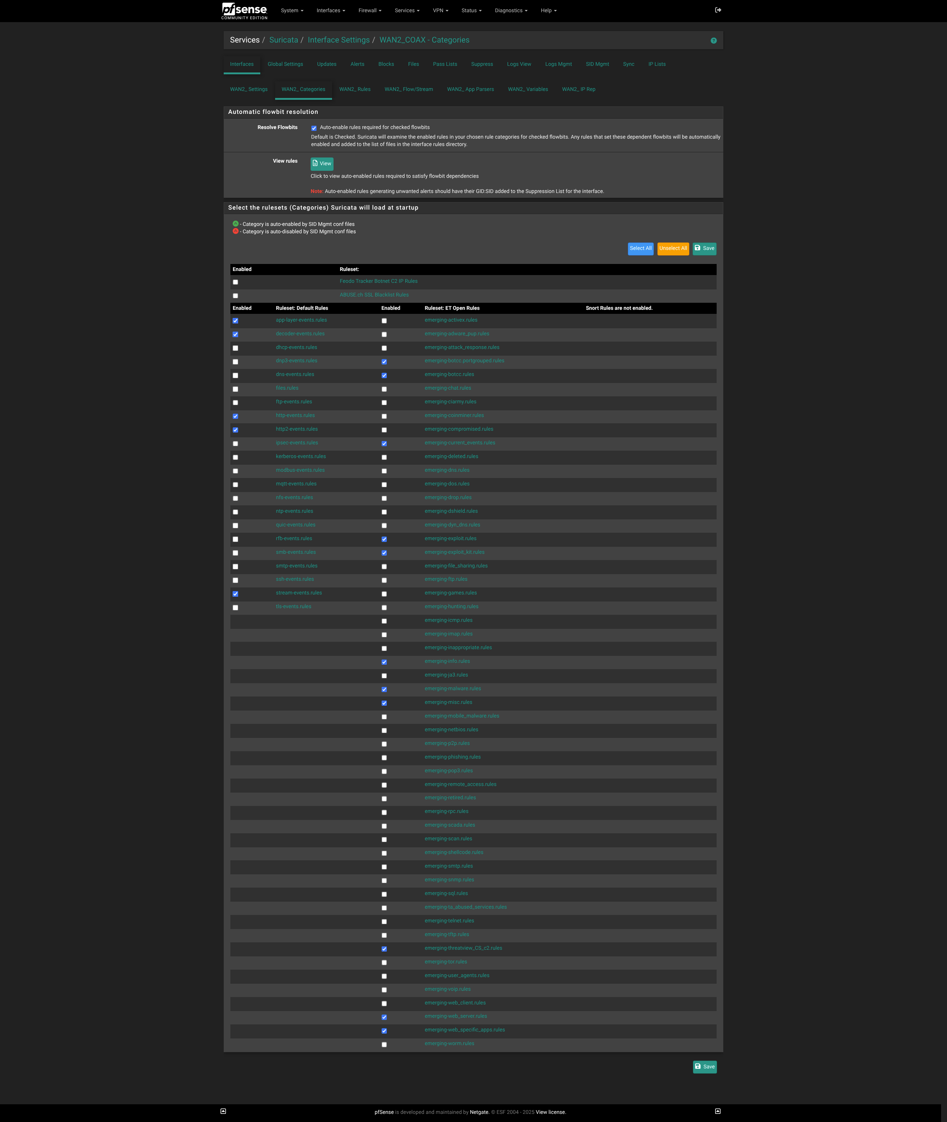Check emerging-dos.rules checkbox
Image resolution: width=947 pixels, height=1122 pixels.
point(384,485)
